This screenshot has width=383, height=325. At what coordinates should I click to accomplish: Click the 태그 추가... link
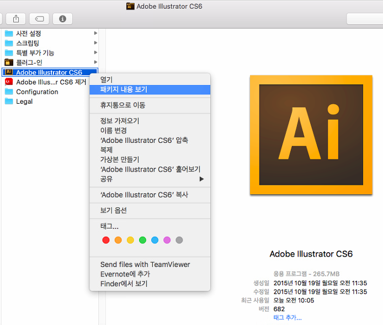[x=288, y=318]
